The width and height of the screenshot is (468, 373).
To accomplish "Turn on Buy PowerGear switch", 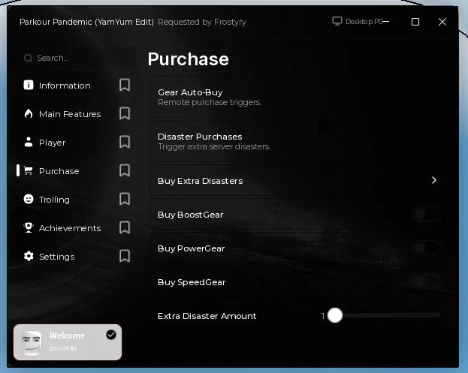I will click(426, 248).
